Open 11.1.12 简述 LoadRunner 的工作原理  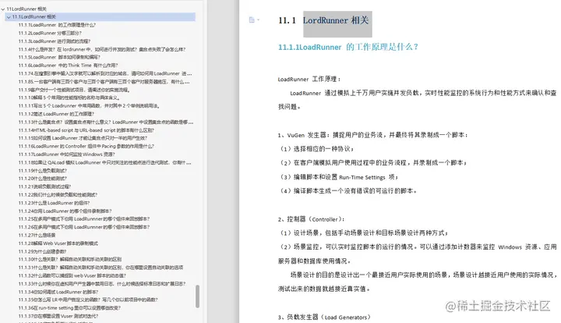click(56, 114)
